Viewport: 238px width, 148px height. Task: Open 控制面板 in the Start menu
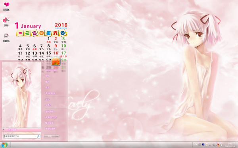tap(49, 111)
